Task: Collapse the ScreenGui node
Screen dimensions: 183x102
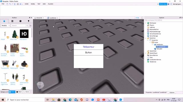Action: click(x=148, y=40)
